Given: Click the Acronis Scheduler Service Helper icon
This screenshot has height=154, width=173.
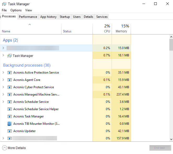Looking at the screenshot, I should tap(10, 109).
